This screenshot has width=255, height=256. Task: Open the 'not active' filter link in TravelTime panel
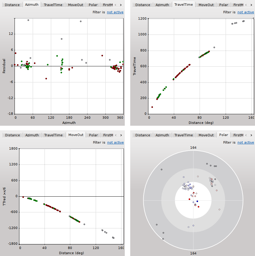[245, 12]
